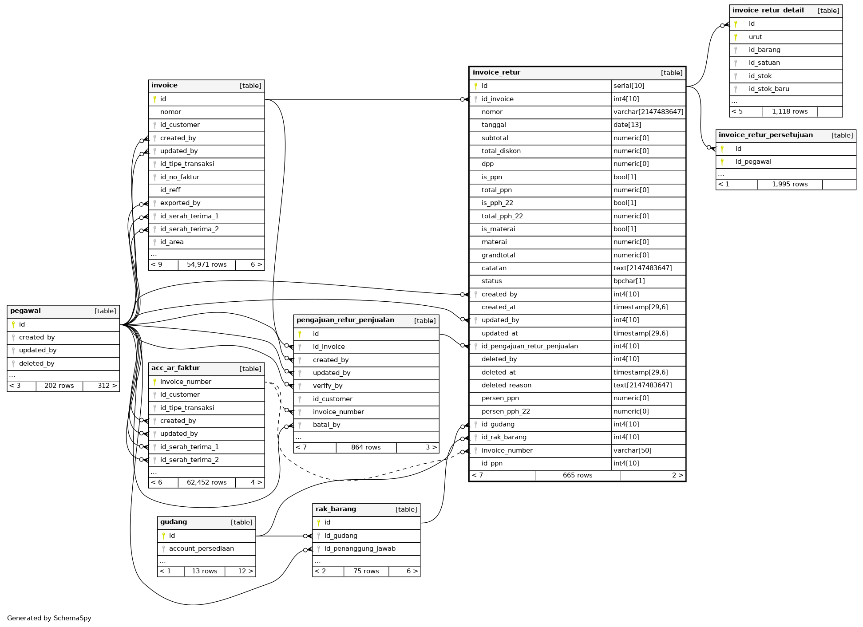Expand the ellipsis row in the invoice table
The image size is (863, 627).
154,255
